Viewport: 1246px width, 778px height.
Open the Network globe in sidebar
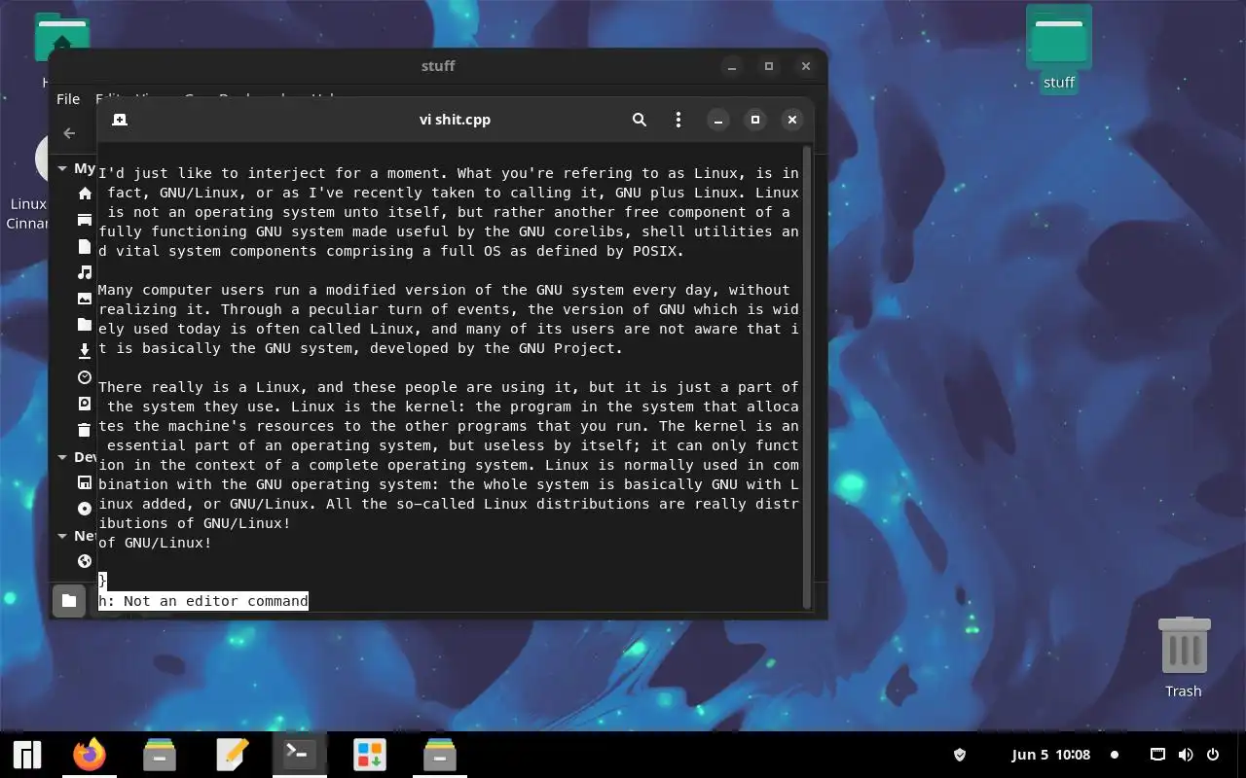(x=85, y=561)
